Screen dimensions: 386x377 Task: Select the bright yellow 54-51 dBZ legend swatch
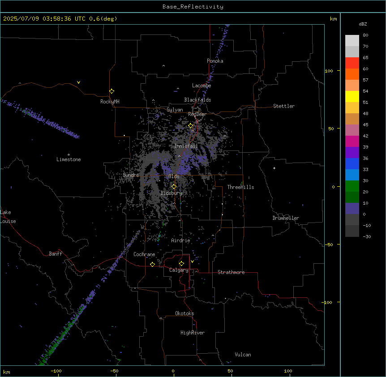tap(352, 96)
